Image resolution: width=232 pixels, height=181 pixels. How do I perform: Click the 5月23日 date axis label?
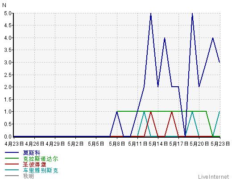click(220, 144)
